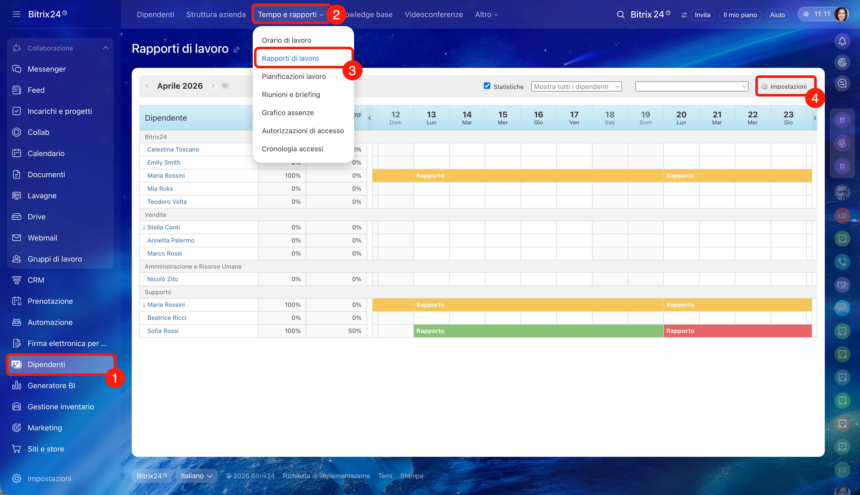Open the Calendario sidebar item

point(46,153)
